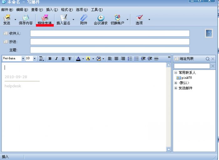Click the search icon in 地址列表 panel
The image size is (219, 160).
pos(207,59)
